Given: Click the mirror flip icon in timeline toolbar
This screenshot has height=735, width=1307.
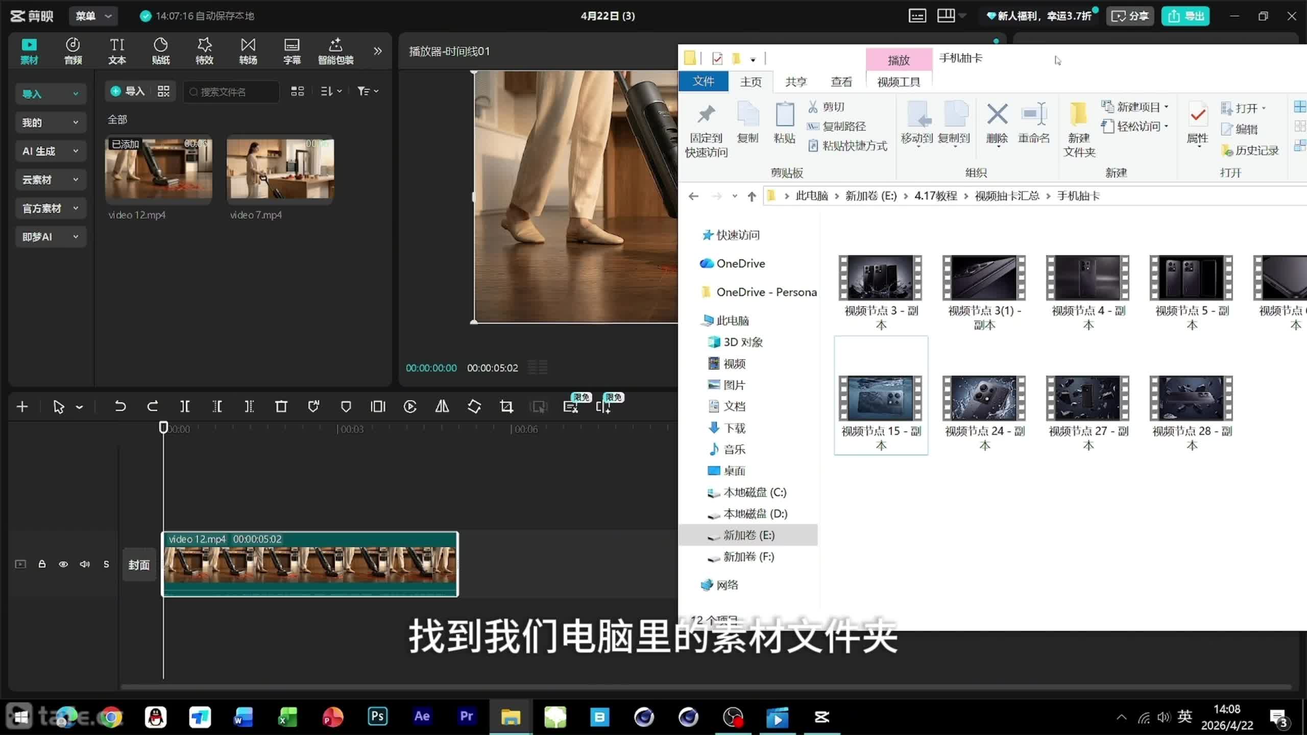Looking at the screenshot, I should (442, 406).
